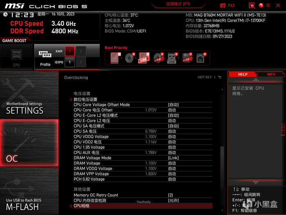Screen dimensions: 286x215
Task: Select the USB key boot device icon
Action: tap(172, 58)
